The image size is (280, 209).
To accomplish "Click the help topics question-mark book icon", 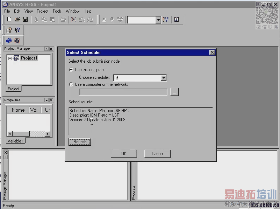I will point(9,30).
